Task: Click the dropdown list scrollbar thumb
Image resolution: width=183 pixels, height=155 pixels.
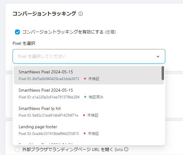Action: pyautogui.click(x=163, y=73)
